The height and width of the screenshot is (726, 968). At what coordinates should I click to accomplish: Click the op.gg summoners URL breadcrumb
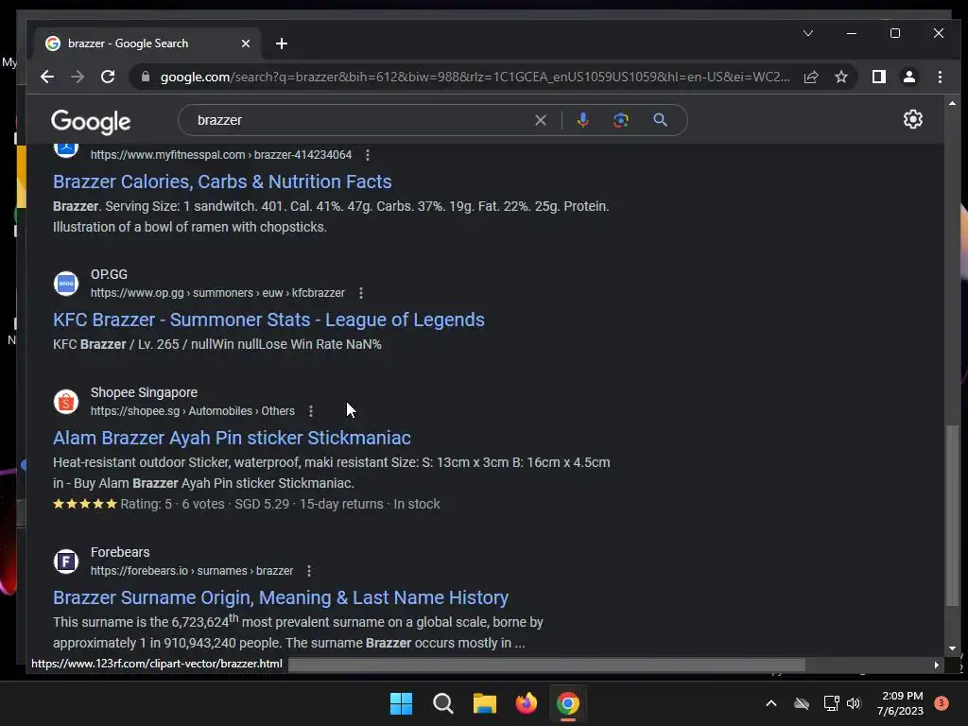click(217, 293)
